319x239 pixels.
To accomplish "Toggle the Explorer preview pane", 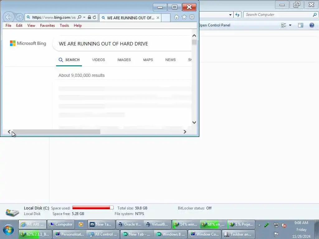I will tap(301, 25).
